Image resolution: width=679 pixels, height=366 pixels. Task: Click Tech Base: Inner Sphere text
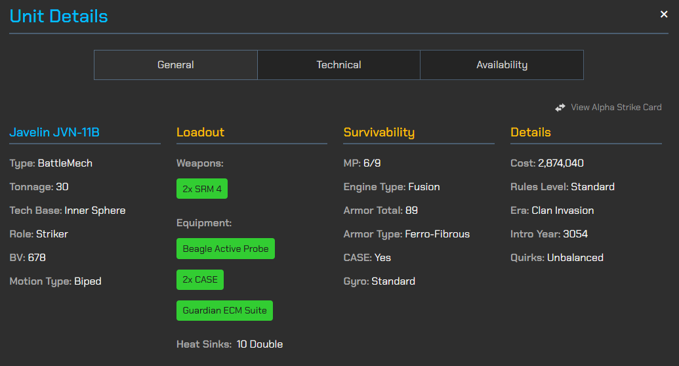[x=68, y=211]
